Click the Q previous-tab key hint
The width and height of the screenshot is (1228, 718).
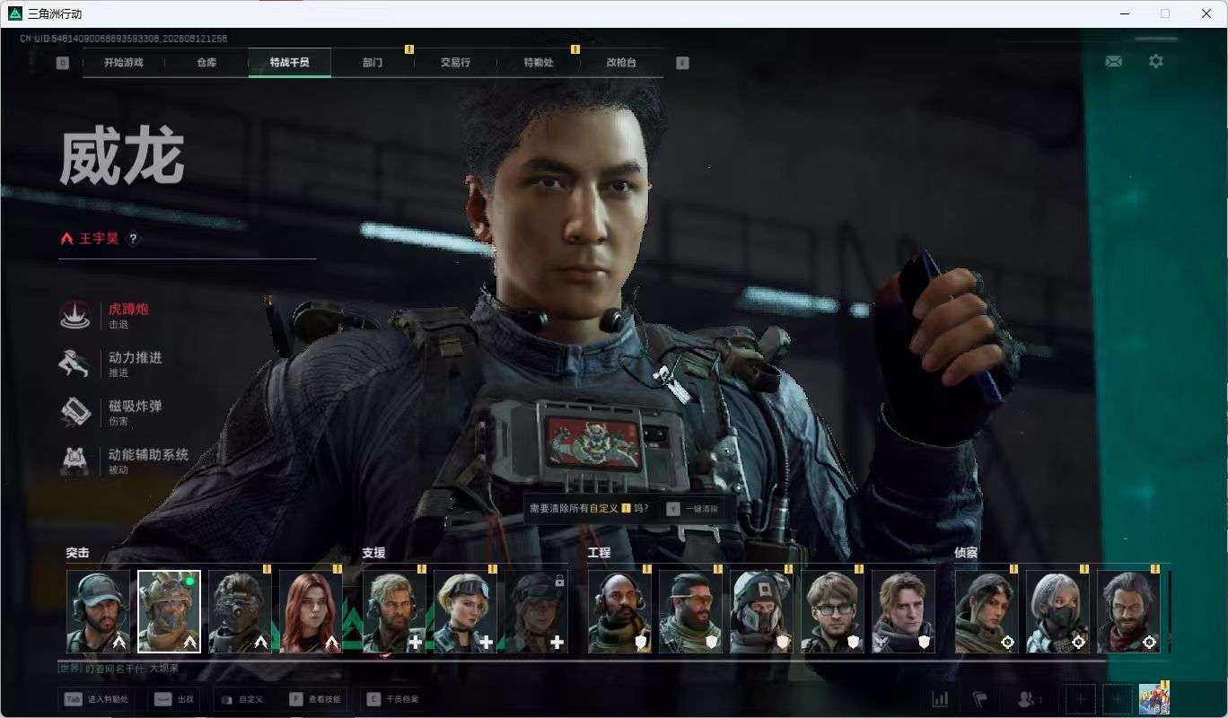(x=62, y=63)
